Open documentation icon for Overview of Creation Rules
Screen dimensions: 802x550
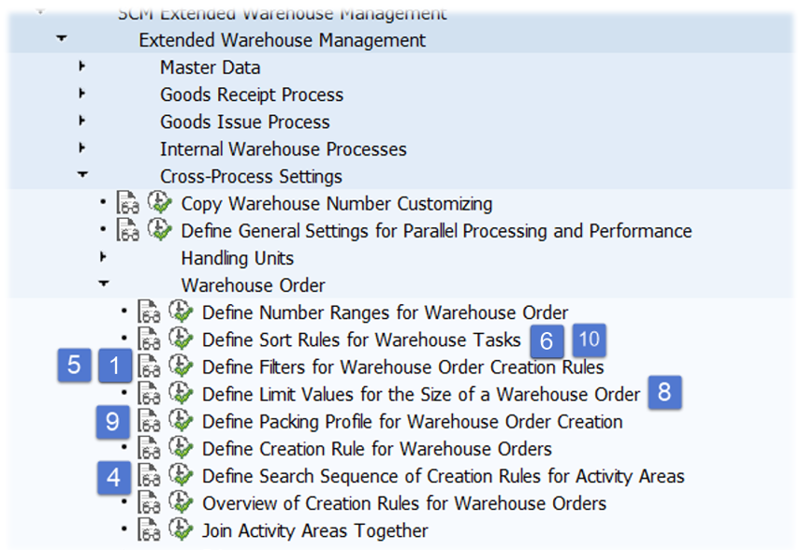tap(149, 503)
